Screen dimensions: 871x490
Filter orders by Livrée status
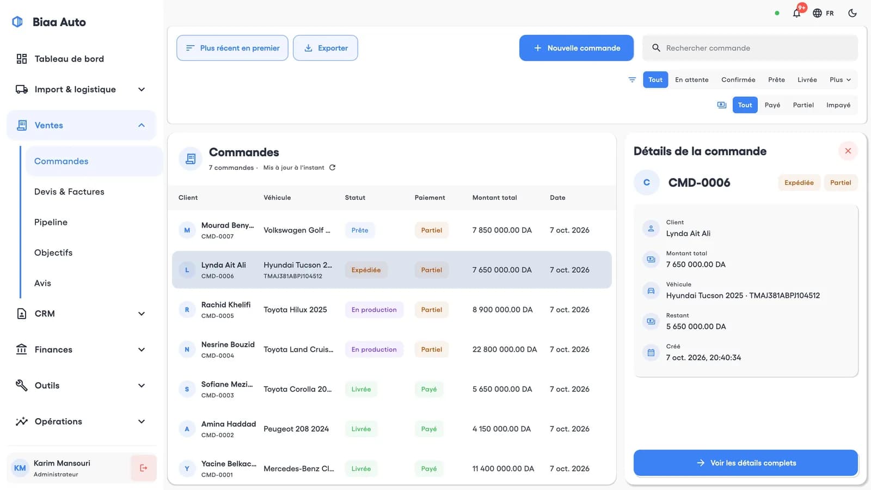(x=807, y=79)
